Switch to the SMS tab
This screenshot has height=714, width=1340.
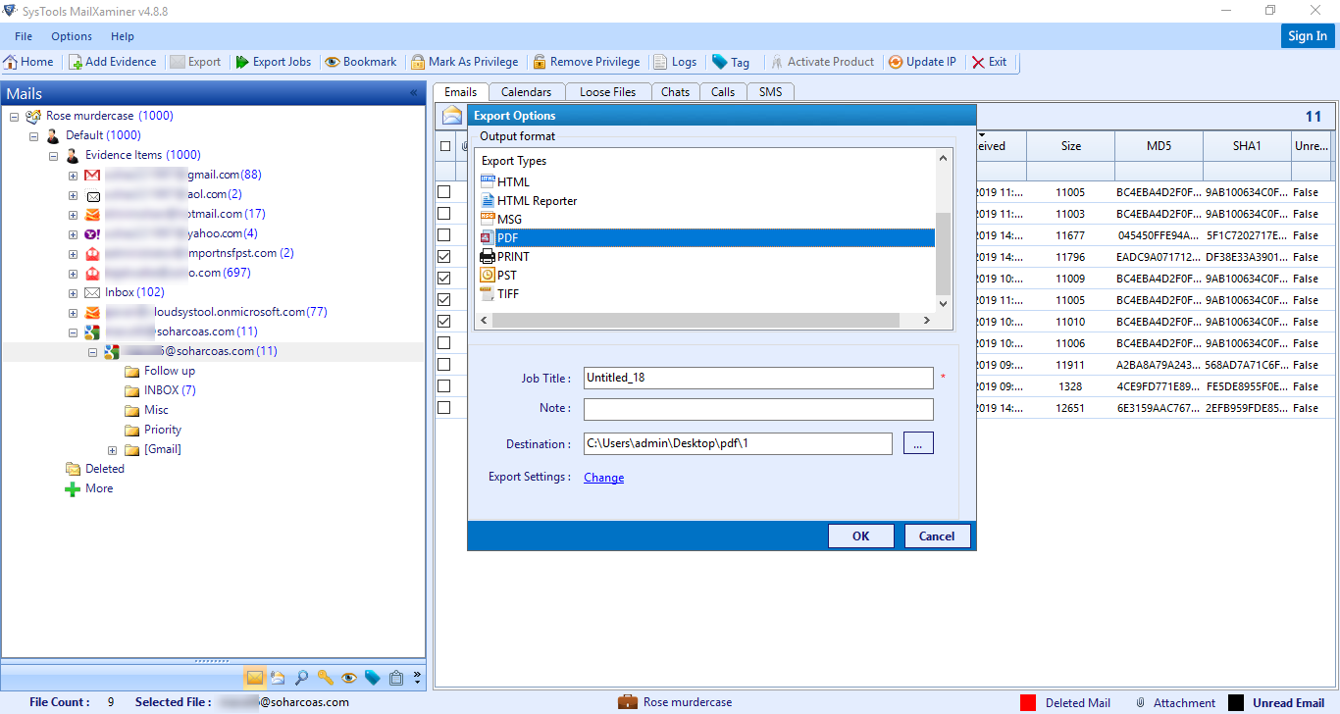(770, 91)
